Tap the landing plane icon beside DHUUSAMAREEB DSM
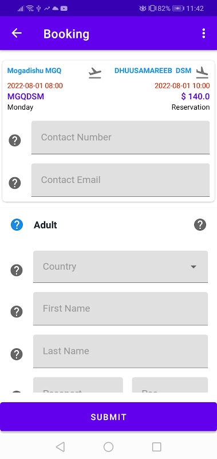 202,73
